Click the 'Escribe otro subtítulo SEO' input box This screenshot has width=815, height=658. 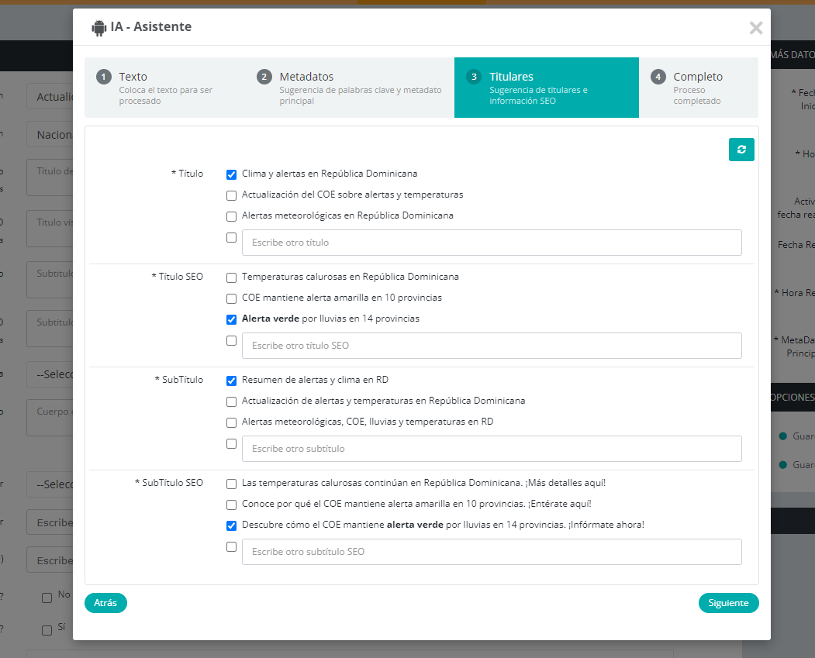(492, 552)
